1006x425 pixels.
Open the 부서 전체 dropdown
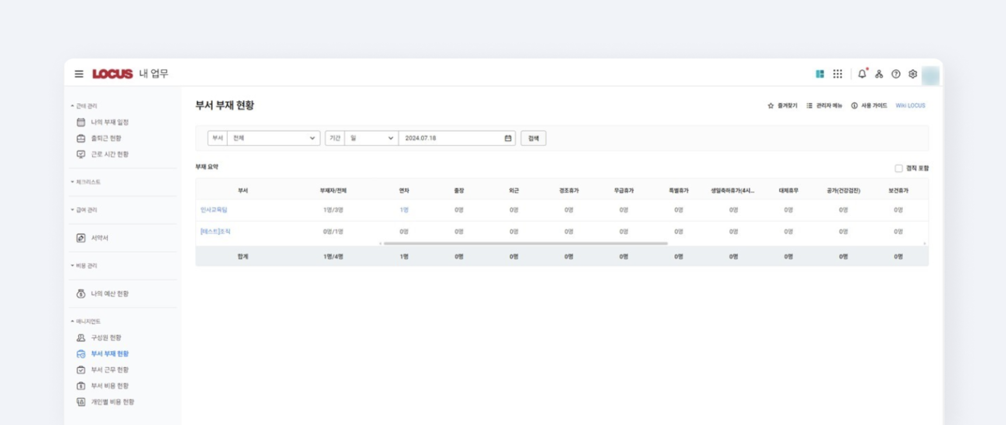coord(273,138)
